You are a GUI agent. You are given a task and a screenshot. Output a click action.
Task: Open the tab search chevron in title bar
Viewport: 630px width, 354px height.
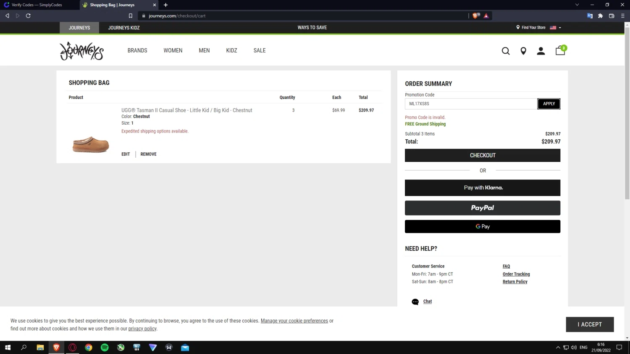(x=577, y=5)
